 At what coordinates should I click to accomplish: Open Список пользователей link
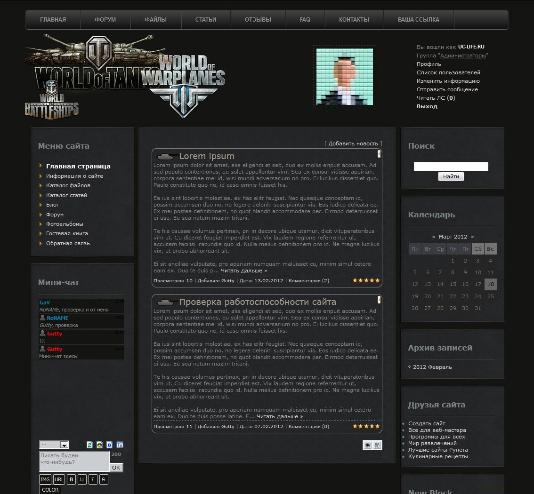point(448,72)
